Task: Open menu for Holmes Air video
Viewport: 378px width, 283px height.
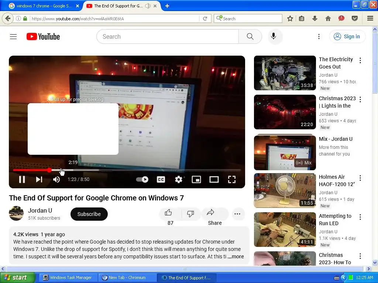Action: 360,178
